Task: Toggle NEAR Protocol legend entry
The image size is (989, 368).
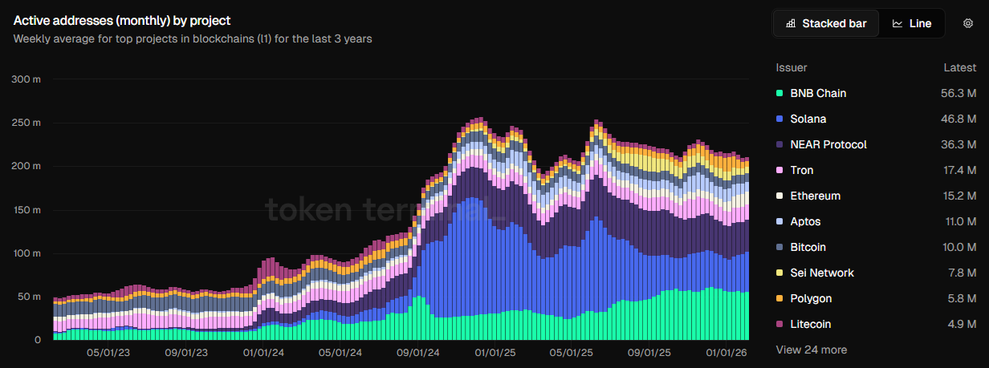Action: pos(828,144)
